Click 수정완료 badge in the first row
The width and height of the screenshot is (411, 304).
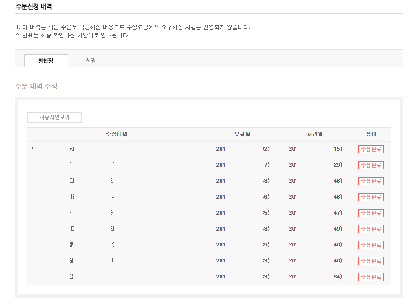point(371,149)
